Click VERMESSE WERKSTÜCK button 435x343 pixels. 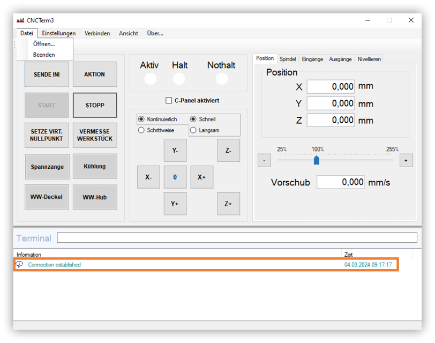(95, 135)
